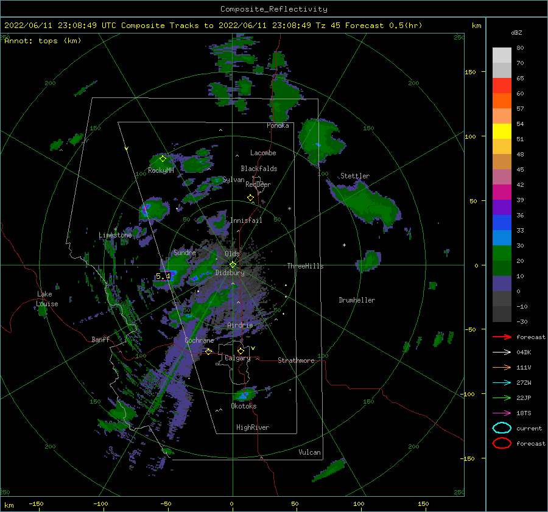Click the Strathmore city label
548x512 pixels.
296,360
